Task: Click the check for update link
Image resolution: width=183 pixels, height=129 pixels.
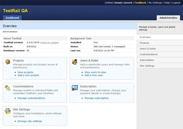Action: [49, 43]
